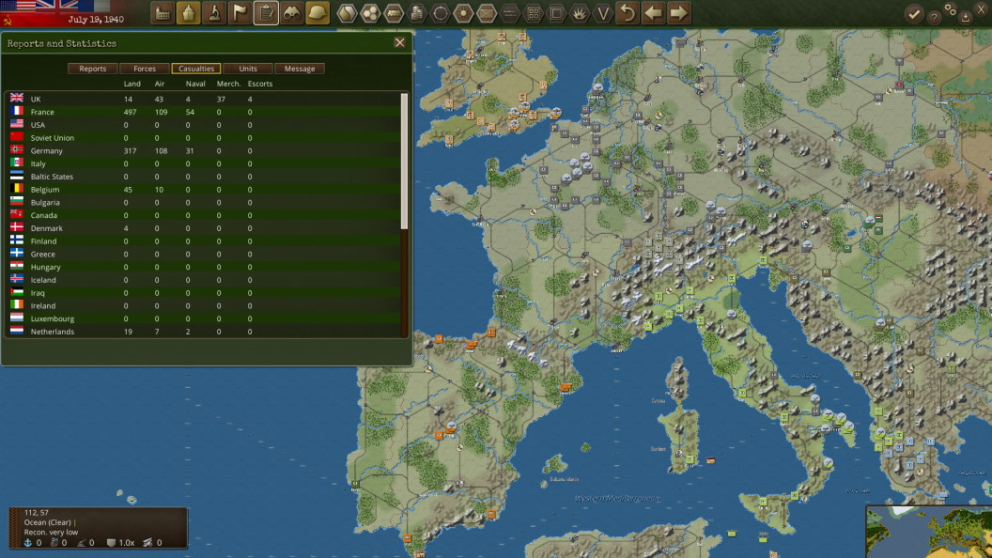This screenshot has width=992, height=558.
Task: Click the binoculars overview icon
Action: pyautogui.click(x=291, y=13)
